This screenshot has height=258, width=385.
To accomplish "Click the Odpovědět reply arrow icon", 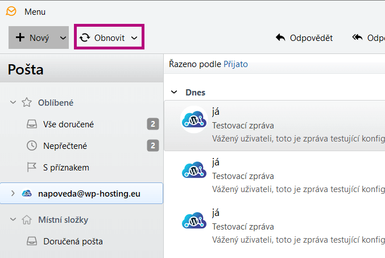I will coord(280,38).
